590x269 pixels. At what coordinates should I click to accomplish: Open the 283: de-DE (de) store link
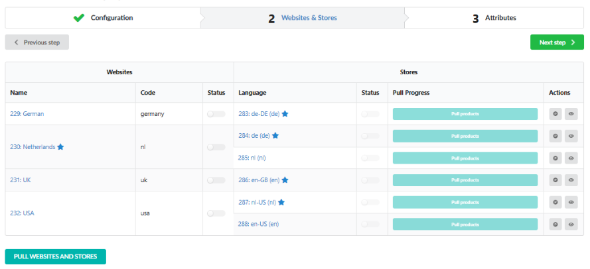tap(259, 113)
